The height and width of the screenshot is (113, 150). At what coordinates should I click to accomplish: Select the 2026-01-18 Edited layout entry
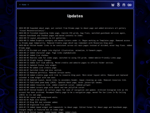point(48,112)
